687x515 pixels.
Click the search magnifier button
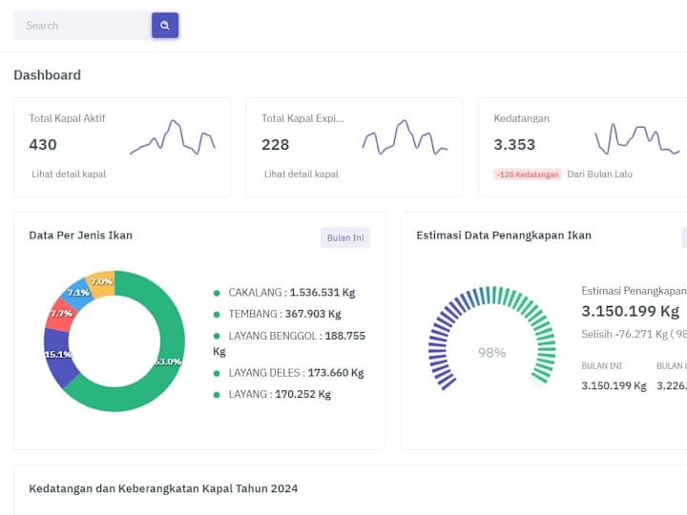pyautogui.click(x=165, y=26)
